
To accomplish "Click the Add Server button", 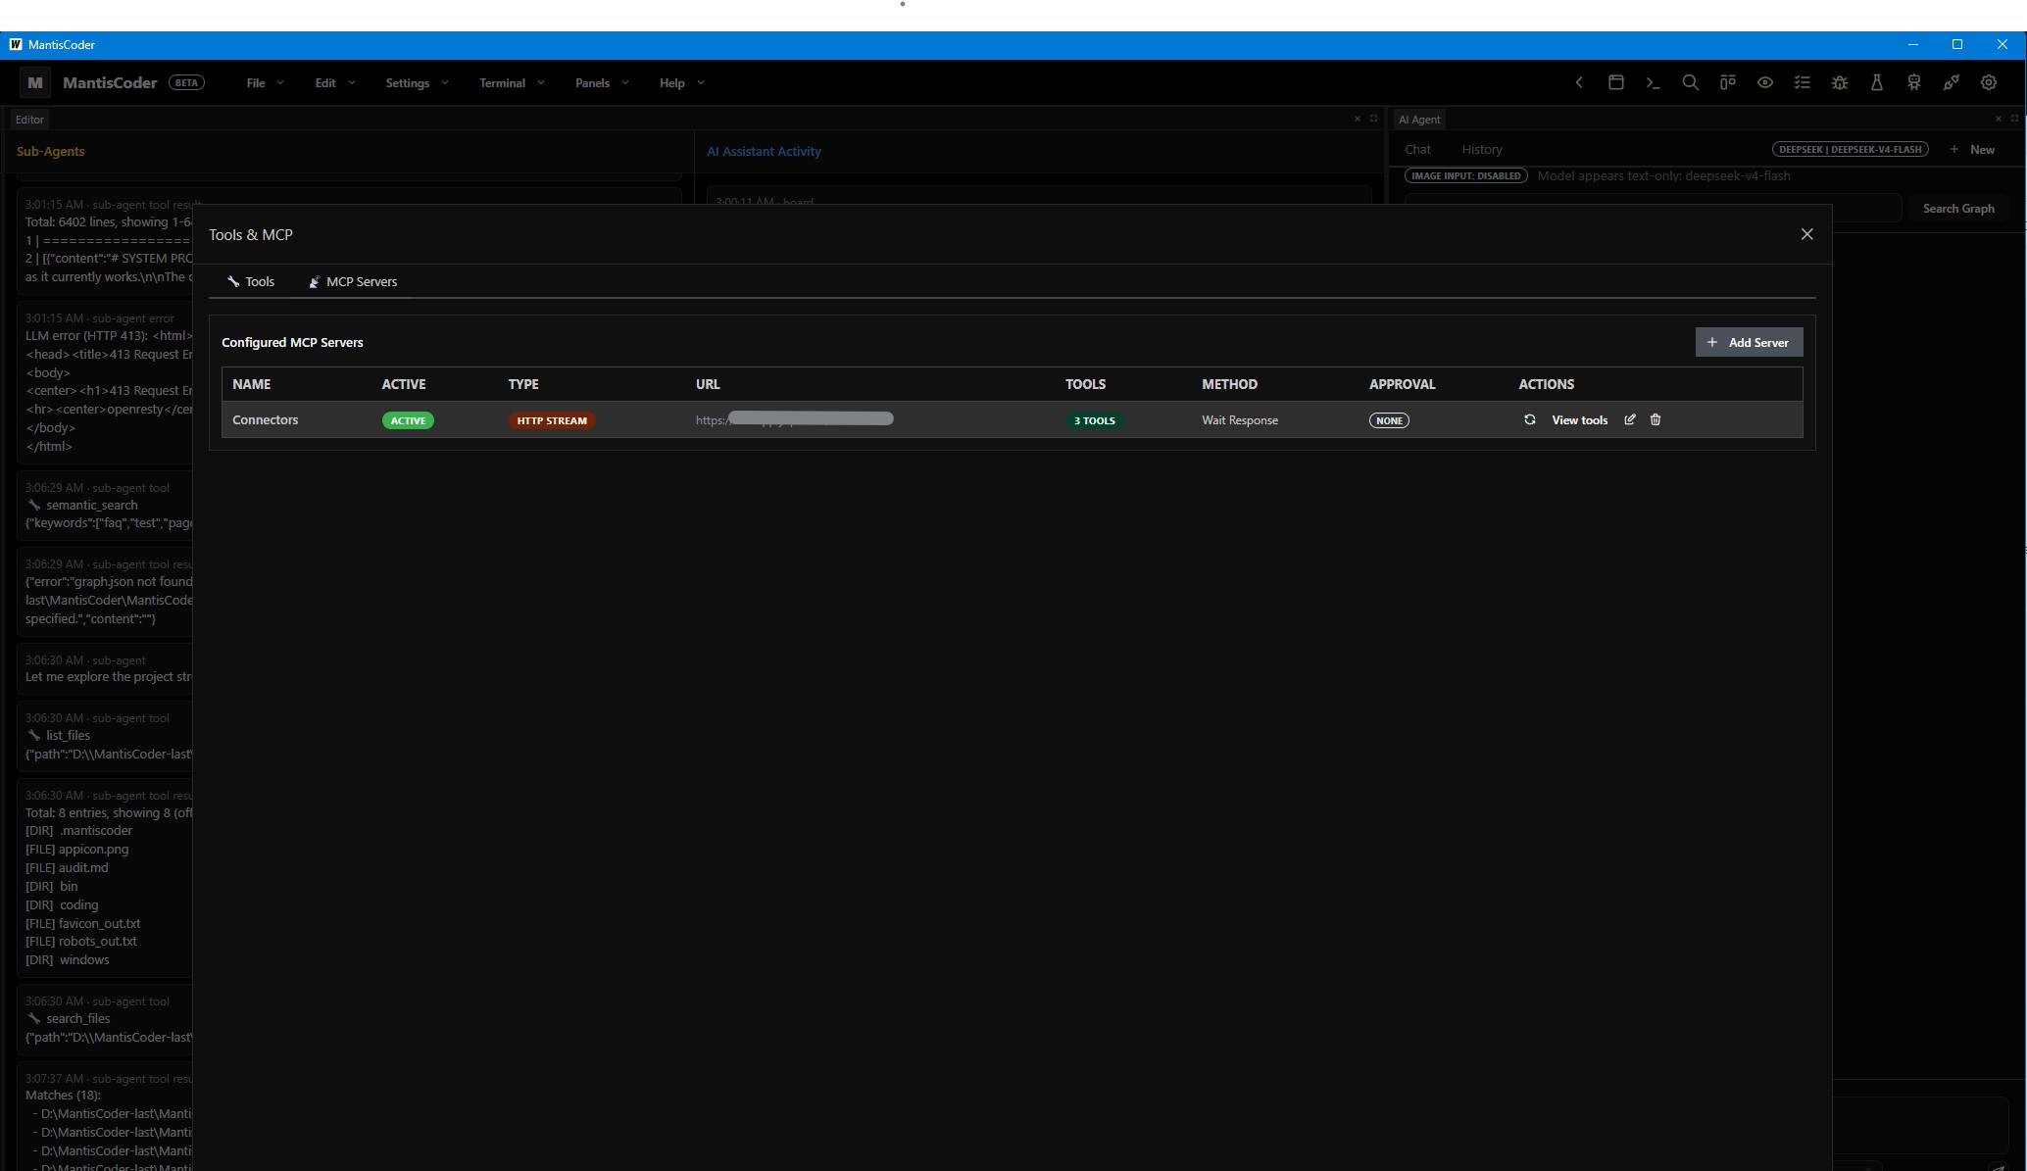I will tap(1749, 342).
